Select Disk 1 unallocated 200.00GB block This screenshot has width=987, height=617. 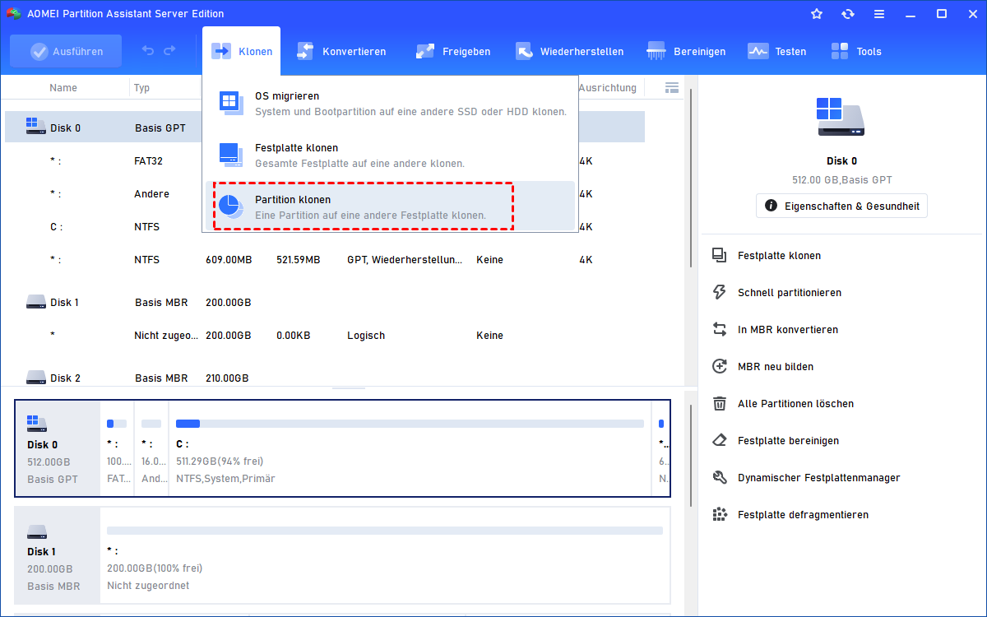(x=385, y=555)
